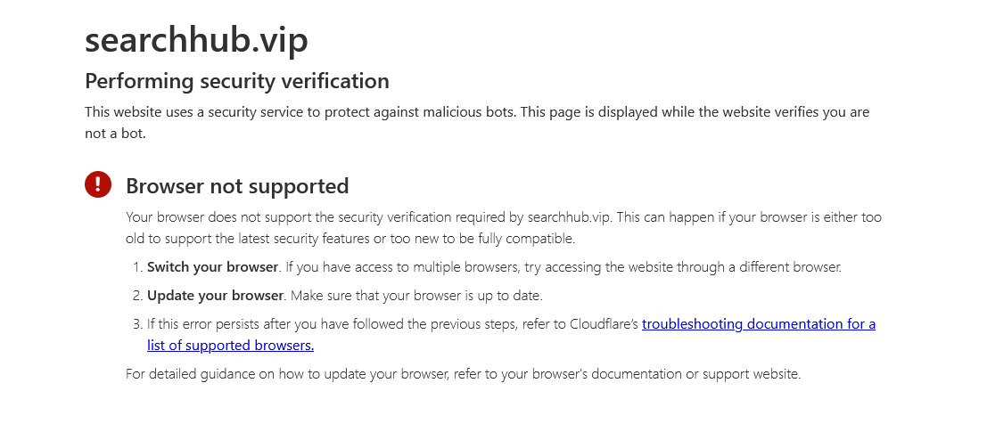Open Cloudflare's troubleshooting documentation link
The image size is (987, 432).
click(758, 324)
